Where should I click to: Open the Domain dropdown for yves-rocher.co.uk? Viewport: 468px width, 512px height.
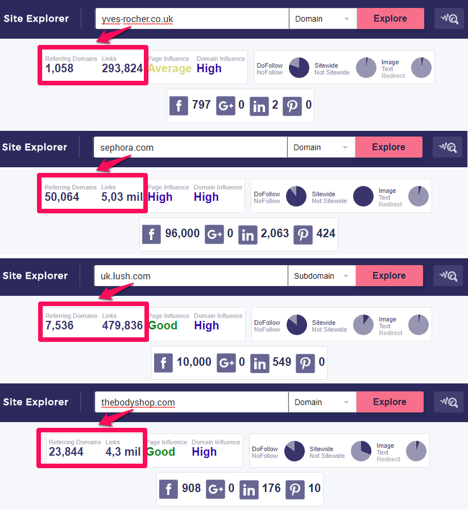[323, 19]
